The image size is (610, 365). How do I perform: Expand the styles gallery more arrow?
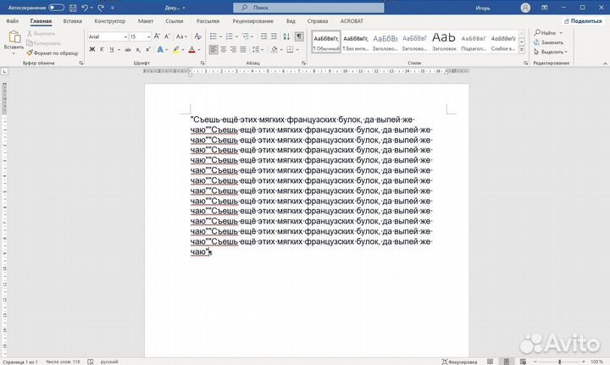(522, 50)
